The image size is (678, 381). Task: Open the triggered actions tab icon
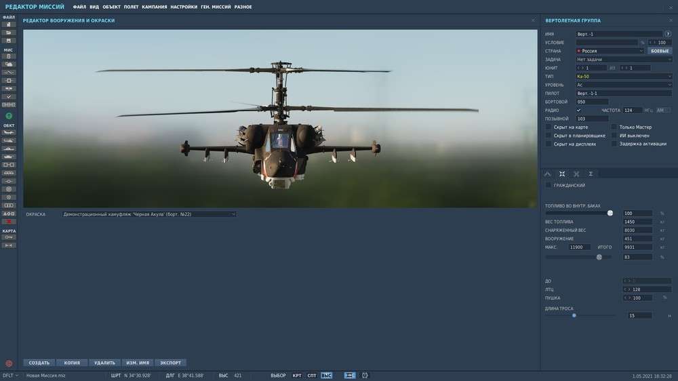click(x=576, y=174)
